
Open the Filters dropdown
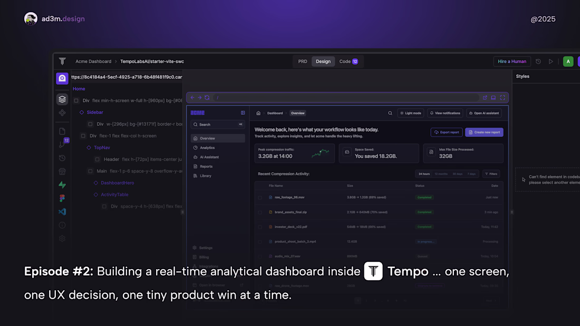tap(491, 174)
